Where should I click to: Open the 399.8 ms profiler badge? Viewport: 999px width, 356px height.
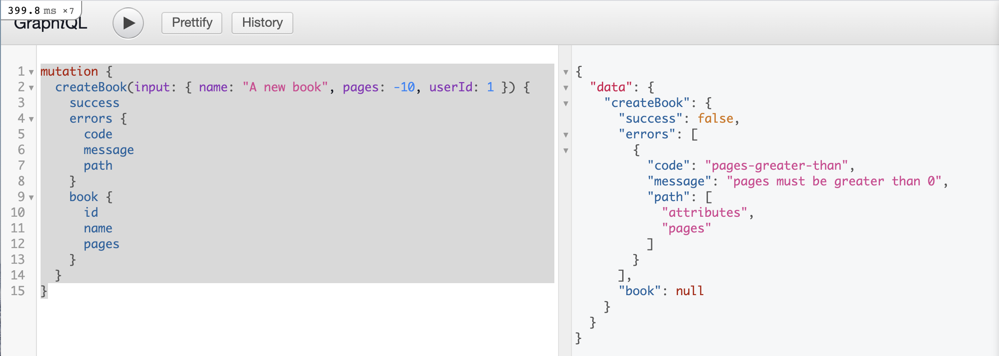point(41,10)
